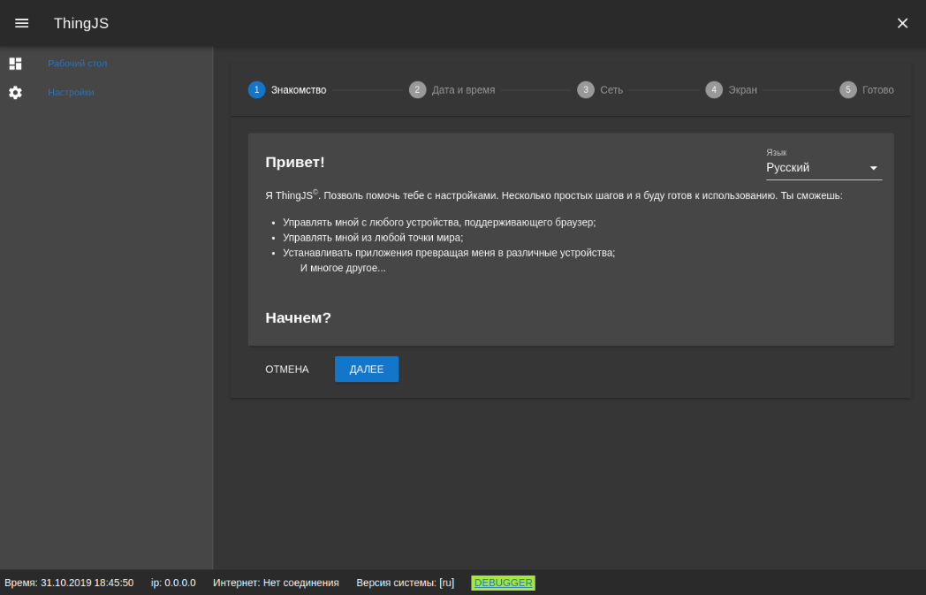Viewport: 926px width, 595px height.
Task: Click step circle 5 Готово
Action: (x=847, y=89)
